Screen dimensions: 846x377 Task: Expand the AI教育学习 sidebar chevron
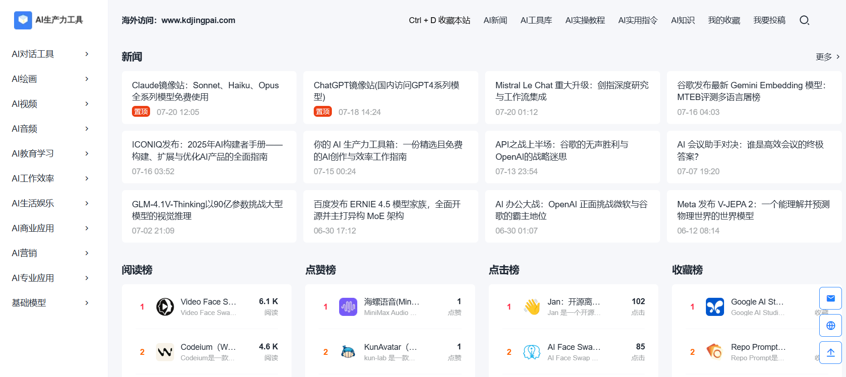coord(87,154)
